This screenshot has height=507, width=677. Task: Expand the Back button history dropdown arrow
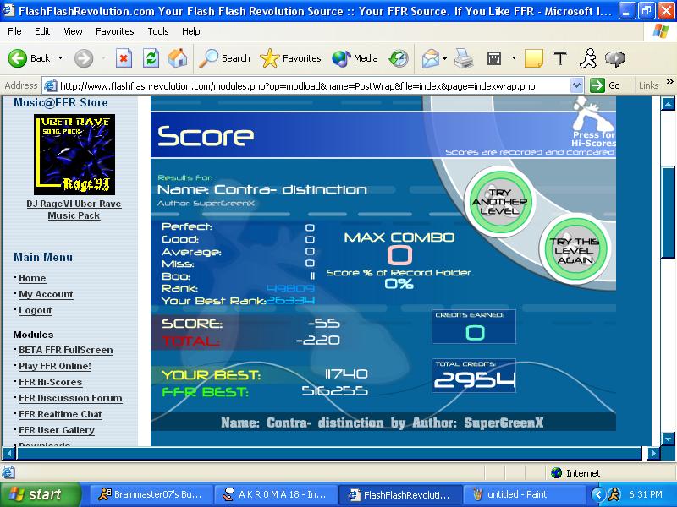tap(60, 57)
